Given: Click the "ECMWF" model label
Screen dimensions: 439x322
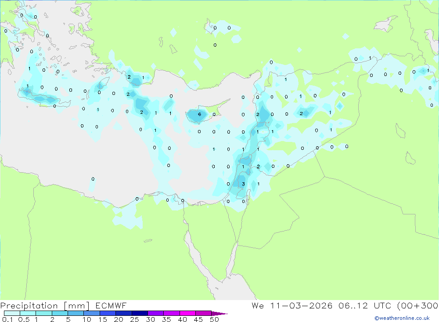Looking at the screenshot, I should pyautogui.click(x=111, y=305).
